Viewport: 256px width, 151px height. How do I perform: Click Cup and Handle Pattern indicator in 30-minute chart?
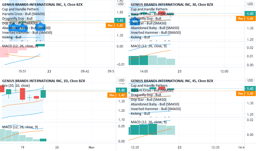click(149, 9)
